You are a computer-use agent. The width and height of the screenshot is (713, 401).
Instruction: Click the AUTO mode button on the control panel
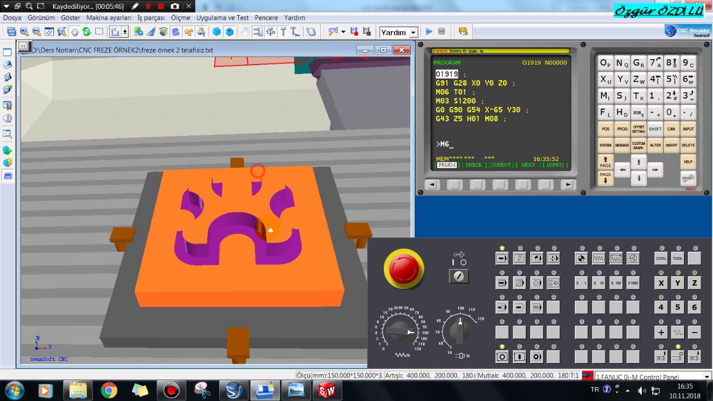pos(502,258)
